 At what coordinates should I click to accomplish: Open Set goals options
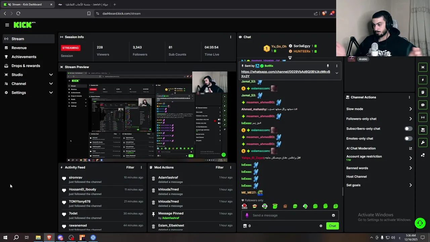(379, 185)
